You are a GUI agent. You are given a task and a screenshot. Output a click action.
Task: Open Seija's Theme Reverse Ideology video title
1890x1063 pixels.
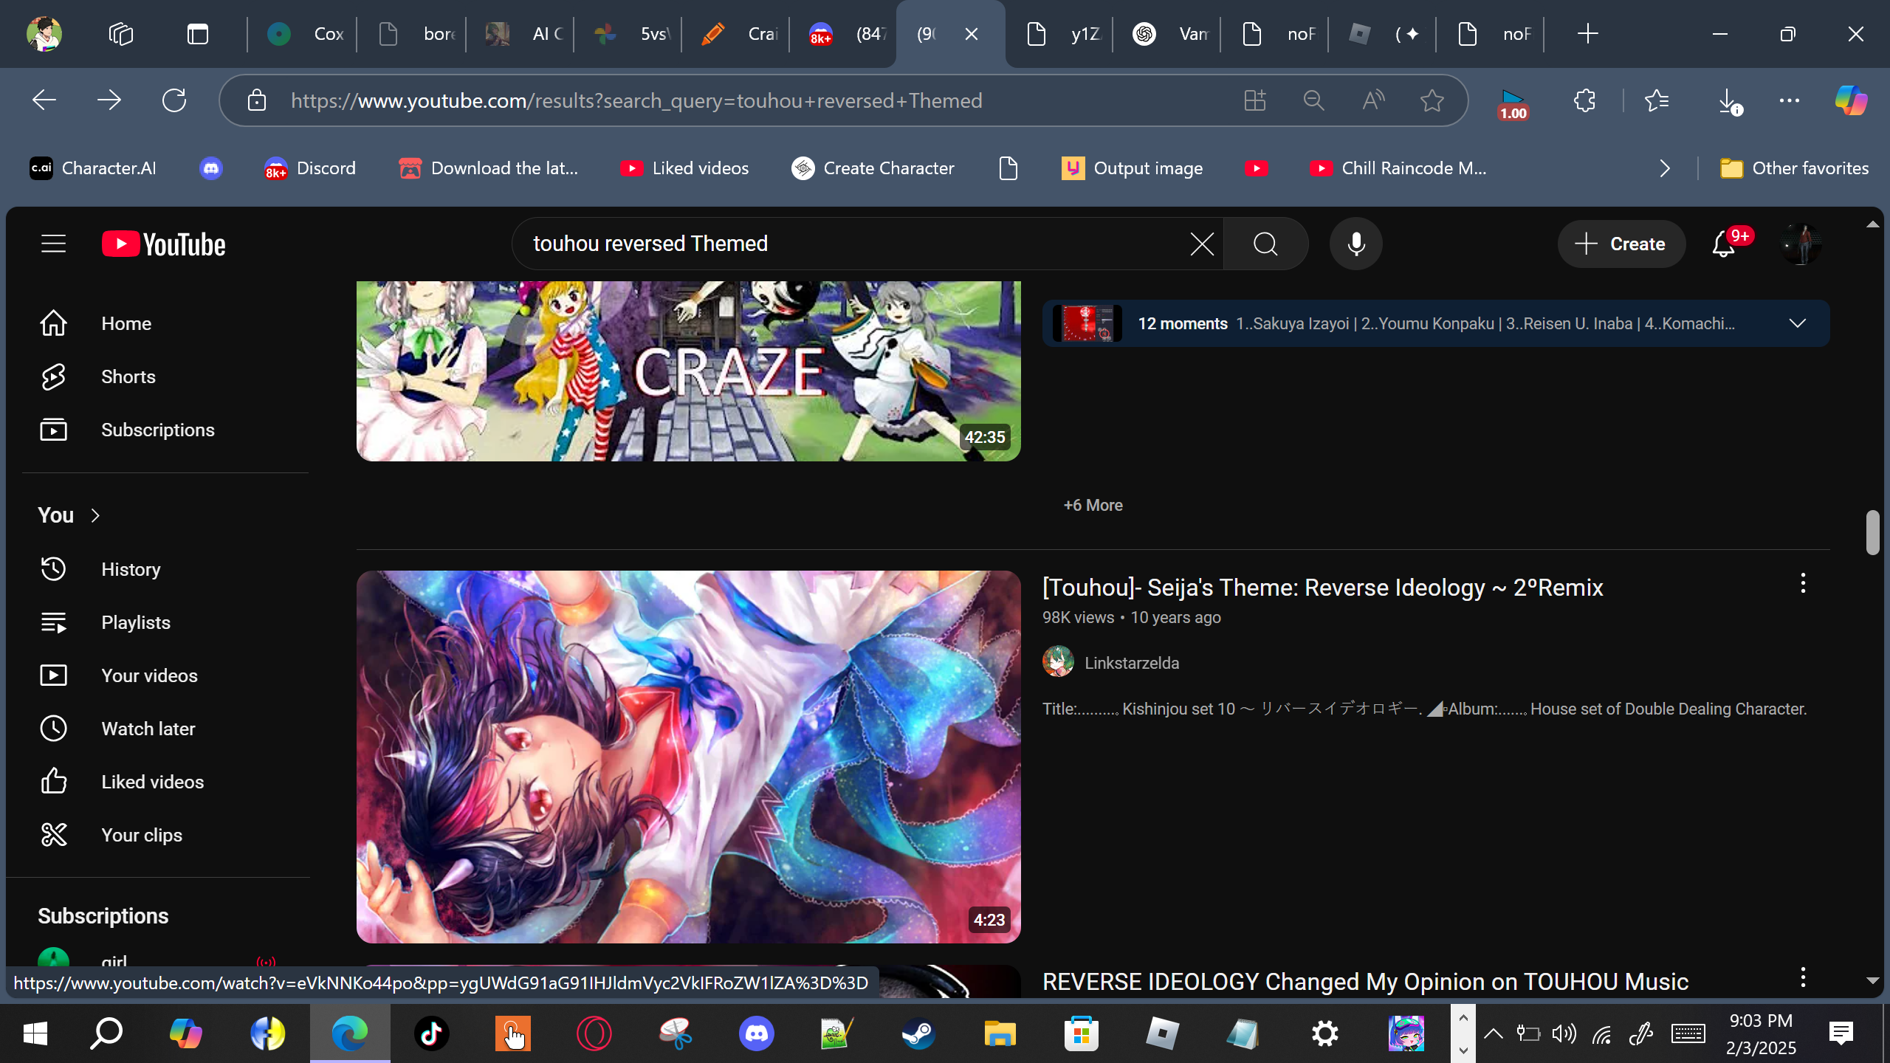click(1322, 588)
